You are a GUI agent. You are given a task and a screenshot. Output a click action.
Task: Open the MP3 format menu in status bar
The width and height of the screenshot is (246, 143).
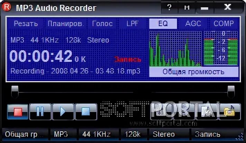point(63,134)
